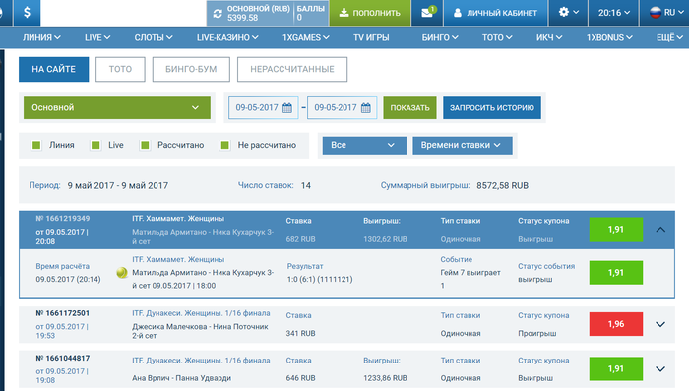This screenshot has height=391, width=689.
Task: Click red 1,96 odds badge
Action: pos(616,324)
